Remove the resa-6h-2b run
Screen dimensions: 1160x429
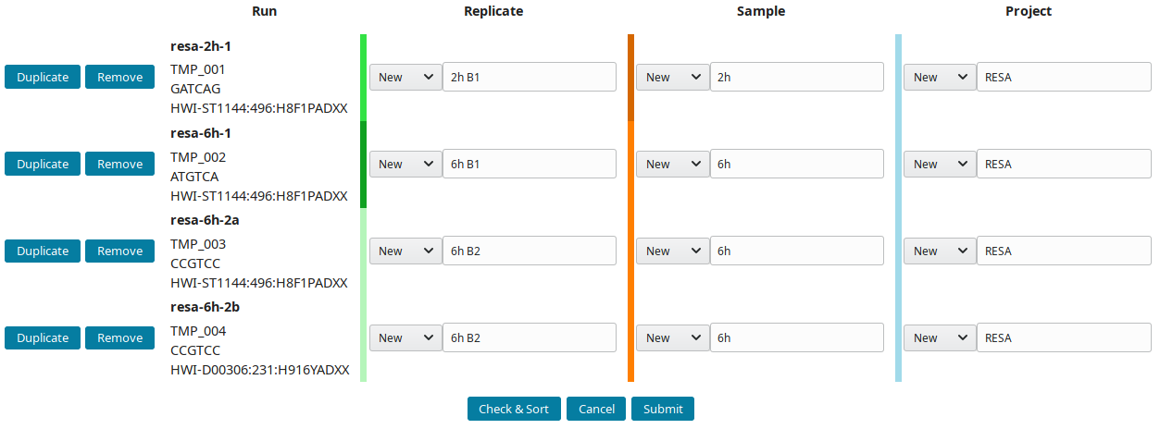[119, 337]
